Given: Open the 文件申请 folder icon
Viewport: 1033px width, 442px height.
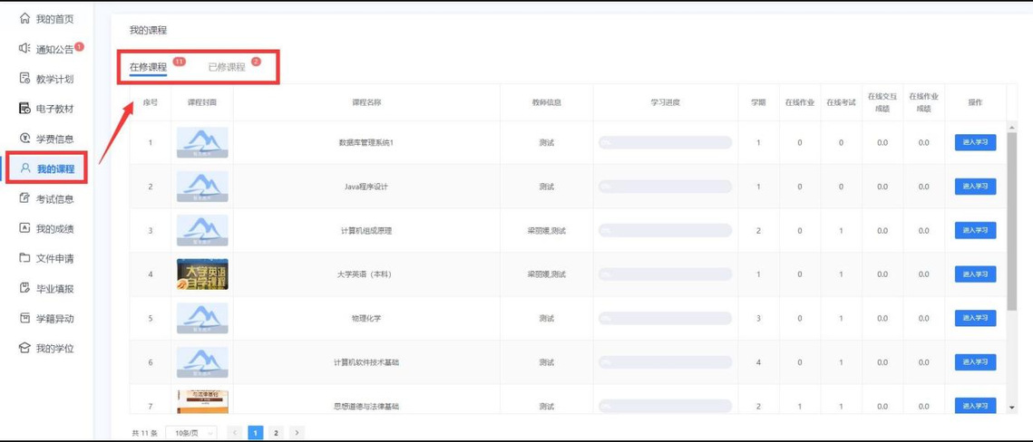Looking at the screenshot, I should coord(24,258).
